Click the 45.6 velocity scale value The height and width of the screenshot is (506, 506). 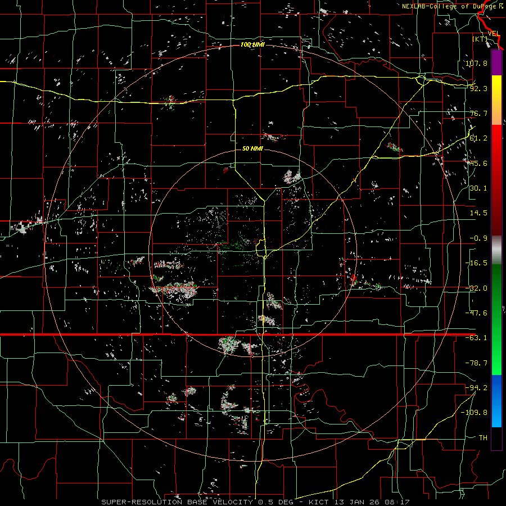[x=478, y=163]
